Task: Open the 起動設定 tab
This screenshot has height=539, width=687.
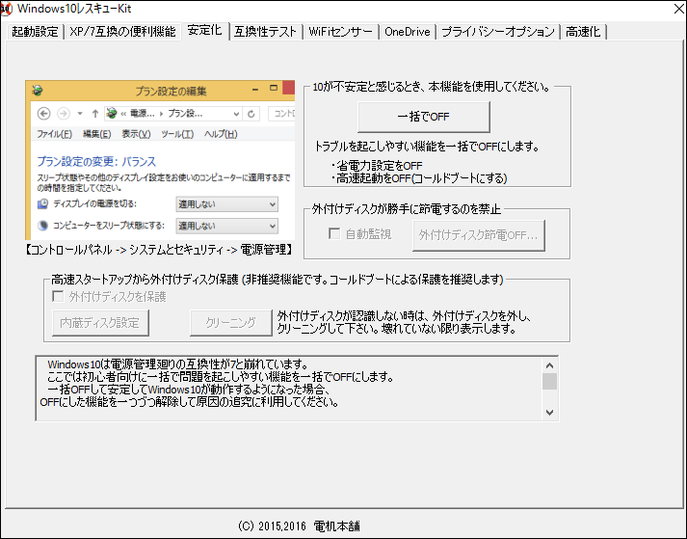Action: point(35,32)
